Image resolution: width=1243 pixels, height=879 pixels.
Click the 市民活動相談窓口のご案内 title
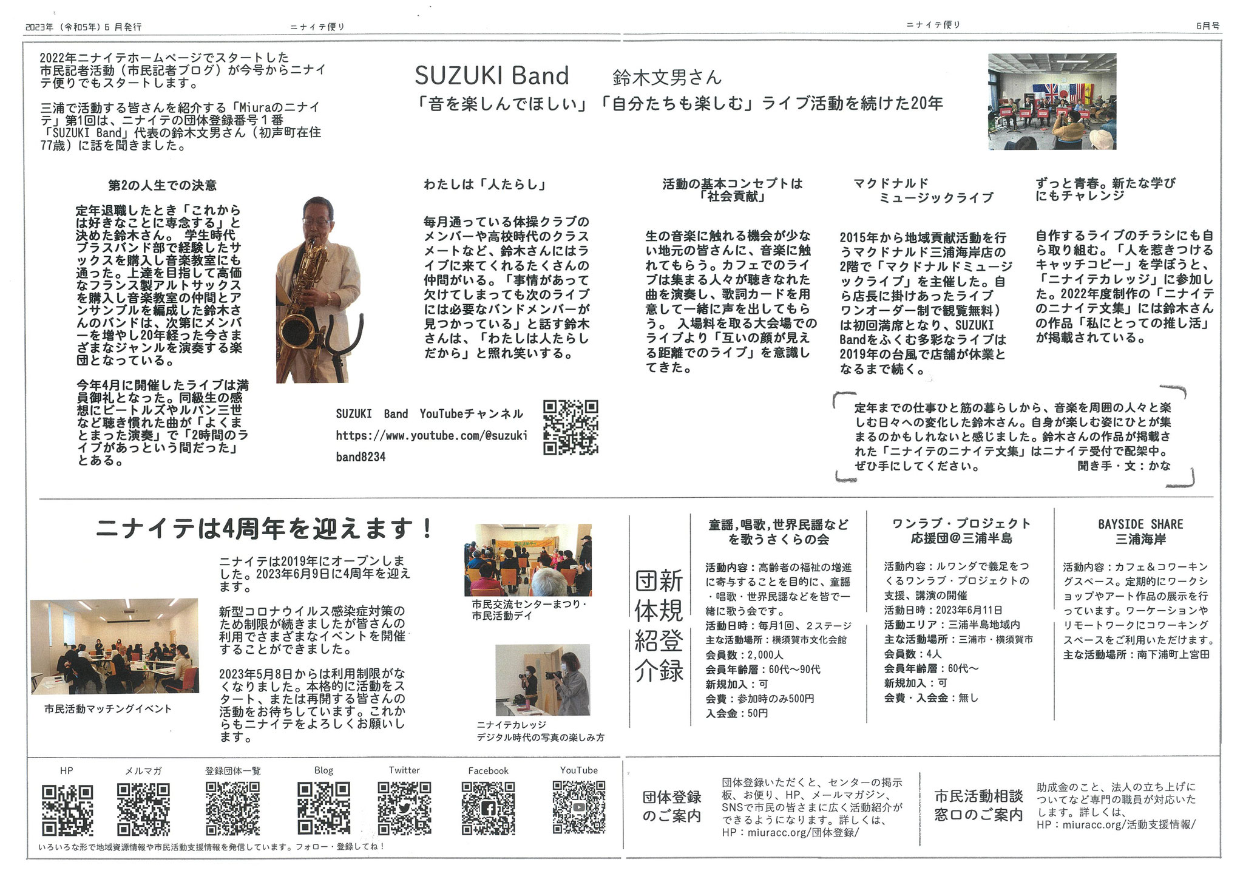[x=978, y=805]
